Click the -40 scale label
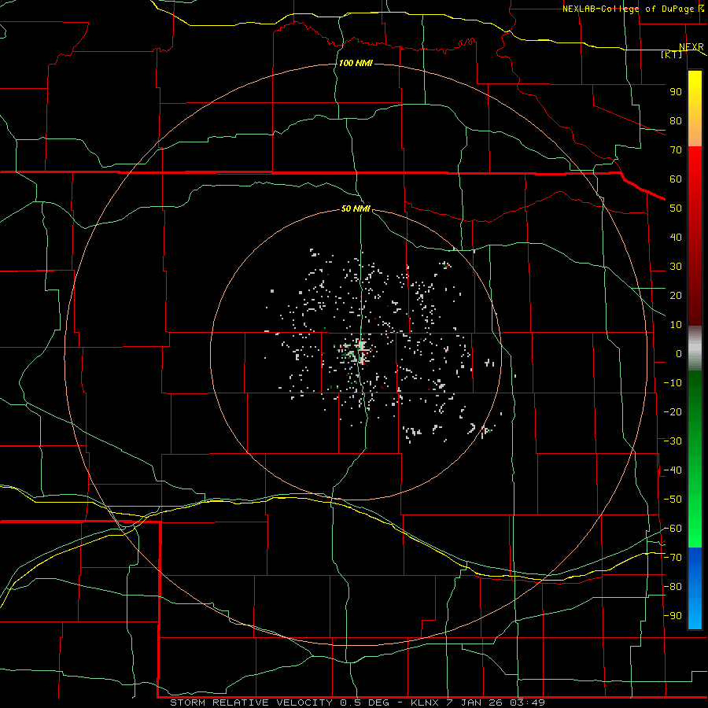This screenshot has height=708, width=708. coord(673,470)
